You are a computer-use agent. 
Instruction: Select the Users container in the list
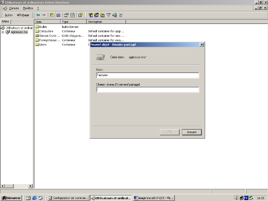(x=43, y=44)
